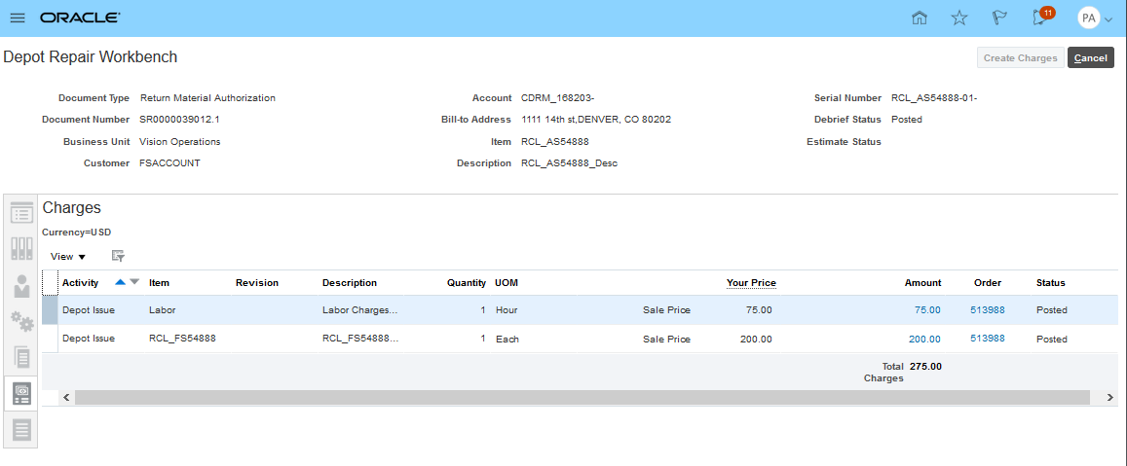Open the sidebar binders icon tab
Viewport: 1127px width, 466px height.
[x=21, y=248]
